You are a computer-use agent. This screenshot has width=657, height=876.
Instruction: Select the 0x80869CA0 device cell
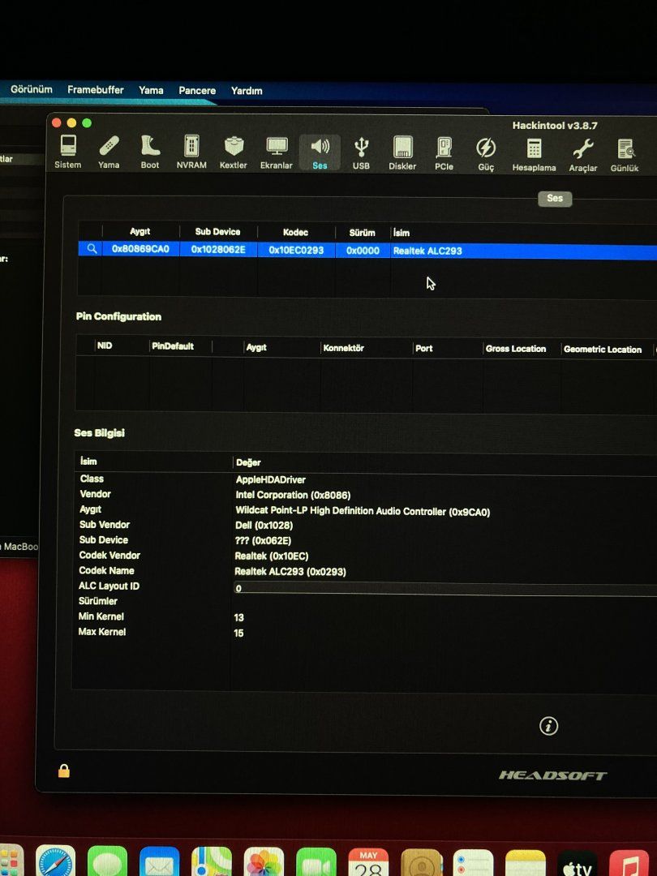[x=140, y=249]
